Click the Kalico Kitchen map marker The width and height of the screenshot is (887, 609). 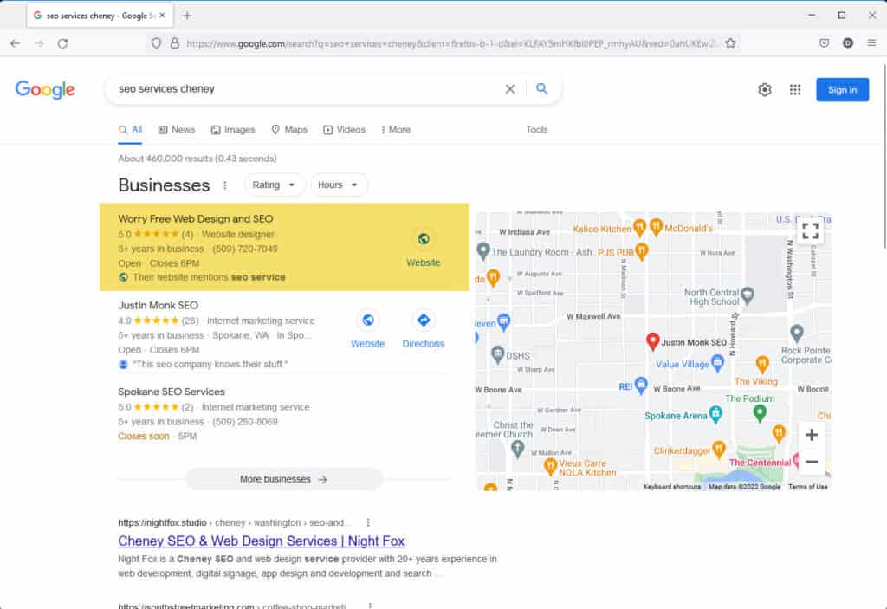(x=639, y=228)
